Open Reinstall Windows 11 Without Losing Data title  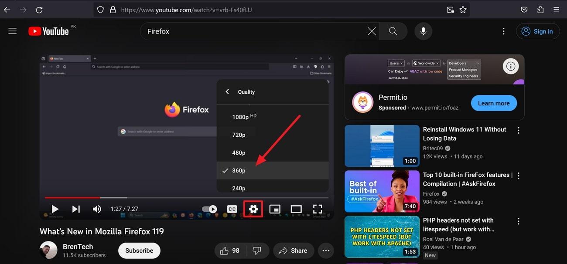(x=465, y=134)
